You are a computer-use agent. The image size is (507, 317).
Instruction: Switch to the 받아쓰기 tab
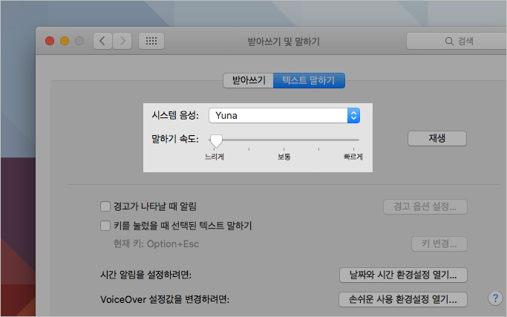[249, 80]
